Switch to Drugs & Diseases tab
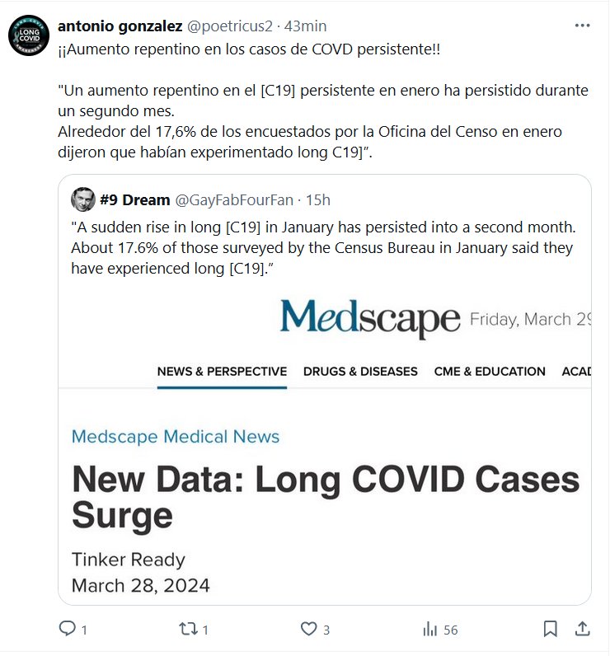 (360, 372)
